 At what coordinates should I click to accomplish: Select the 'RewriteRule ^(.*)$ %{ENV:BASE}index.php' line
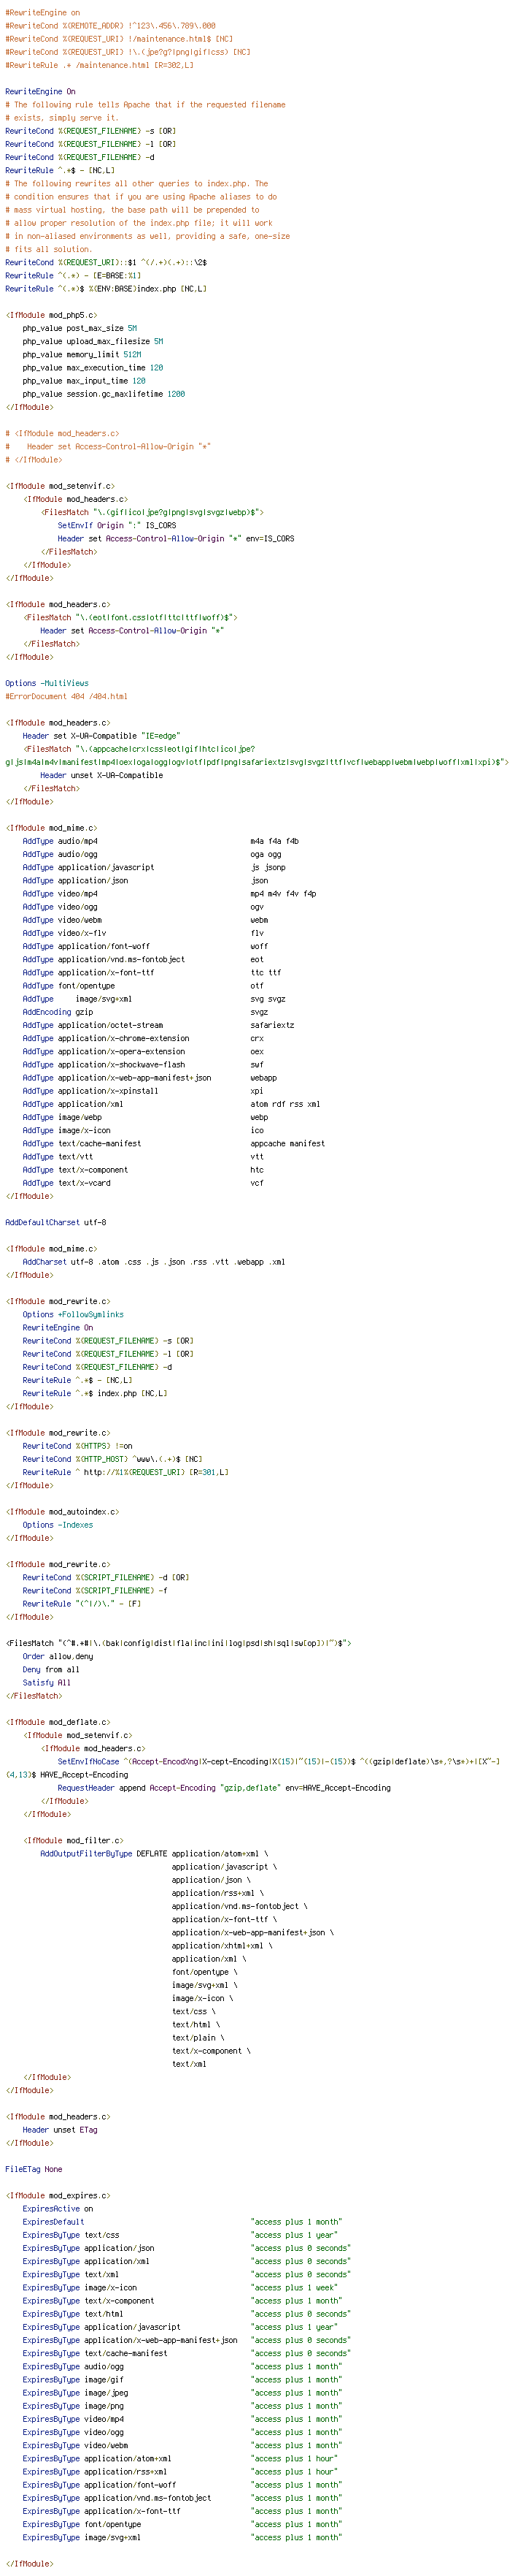pyautogui.click(x=106, y=289)
